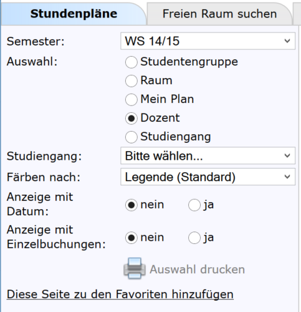The image size is (301, 312).
Task: Click the Auswahl drucken text link
Action: tap(198, 270)
